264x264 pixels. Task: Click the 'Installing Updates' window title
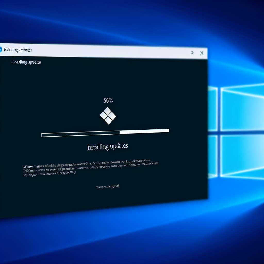coord(18,50)
